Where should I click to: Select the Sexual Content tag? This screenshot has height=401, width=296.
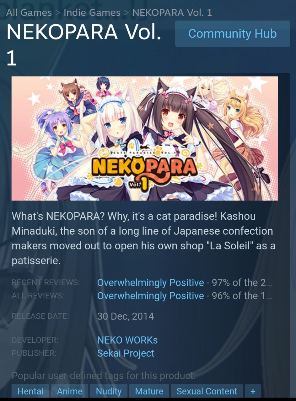[x=207, y=391]
